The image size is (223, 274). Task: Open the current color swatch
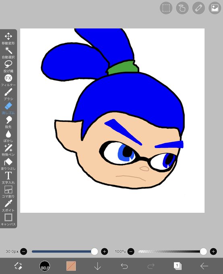(71, 266)
